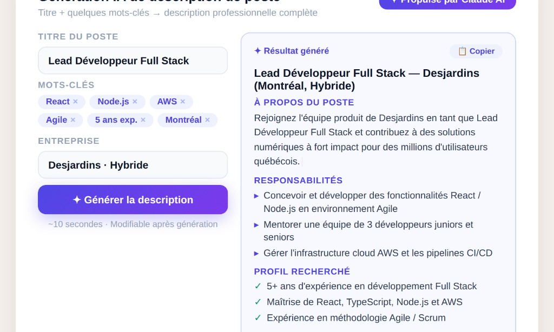Click the '5+ ans d'expérience' checkmark item
Image resolution: width=554 pixels, height=332 pixels.
pyautogui.click(x=371, y=286)
